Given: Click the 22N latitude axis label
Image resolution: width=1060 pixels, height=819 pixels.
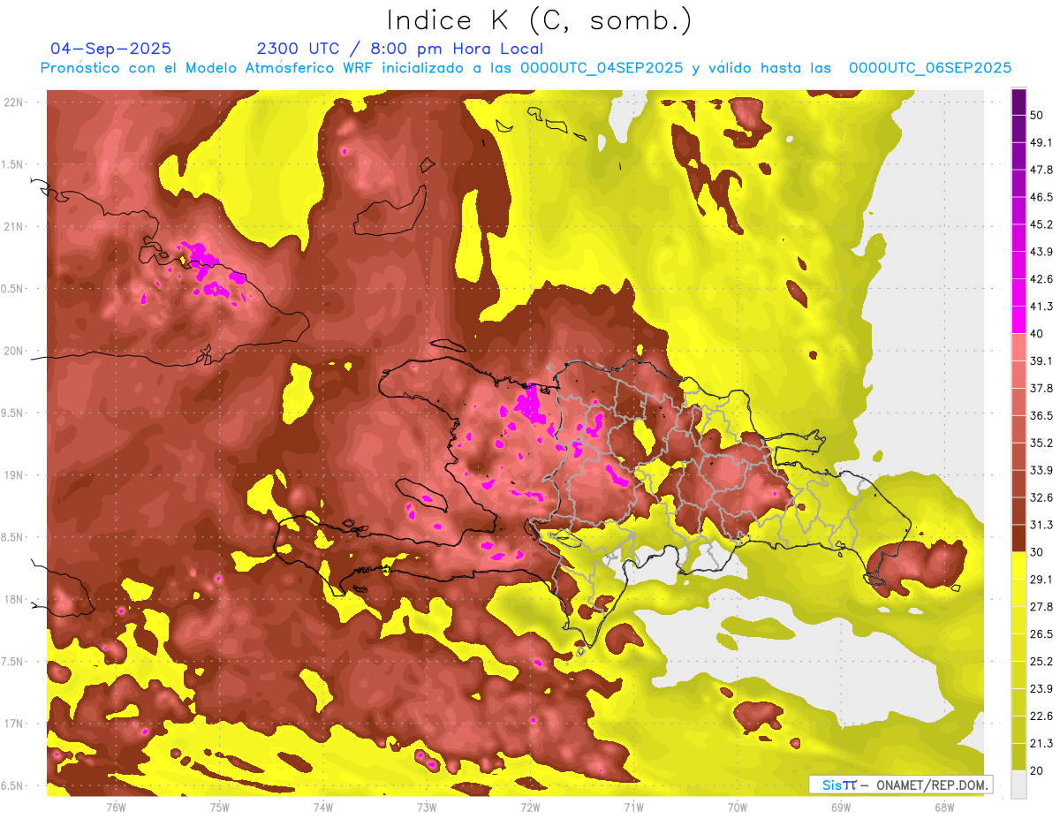Looking at the screenshot, I should (x=13, y=102).
